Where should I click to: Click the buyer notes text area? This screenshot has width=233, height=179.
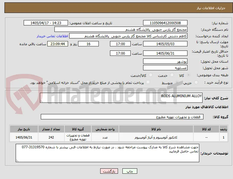point(107,153)
